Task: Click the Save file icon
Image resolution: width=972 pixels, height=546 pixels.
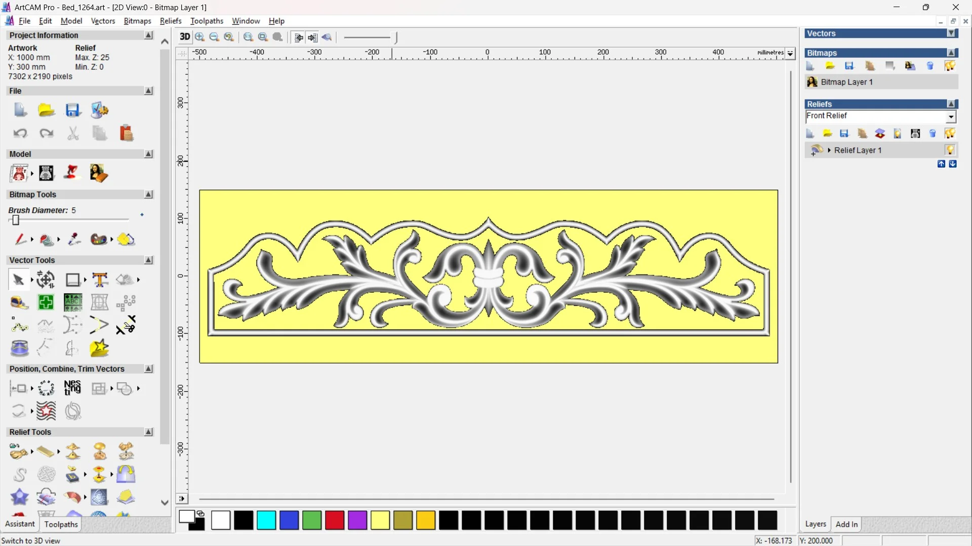Action: click(x=73, y=110)
